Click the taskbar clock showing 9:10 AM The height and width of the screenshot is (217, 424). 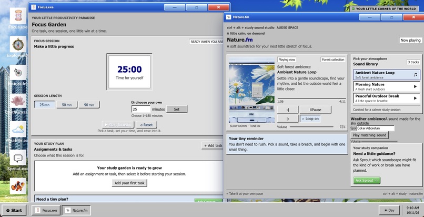pyautogui.click(x=412, y=210)
